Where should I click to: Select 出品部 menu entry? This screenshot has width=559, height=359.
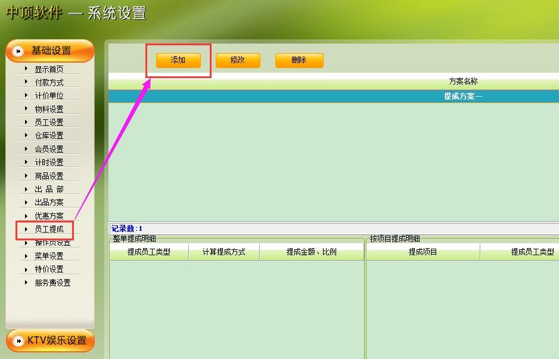49,189
